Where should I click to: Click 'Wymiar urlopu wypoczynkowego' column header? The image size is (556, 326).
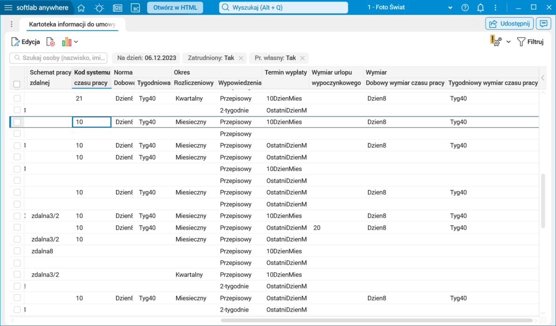coord(336,78)
